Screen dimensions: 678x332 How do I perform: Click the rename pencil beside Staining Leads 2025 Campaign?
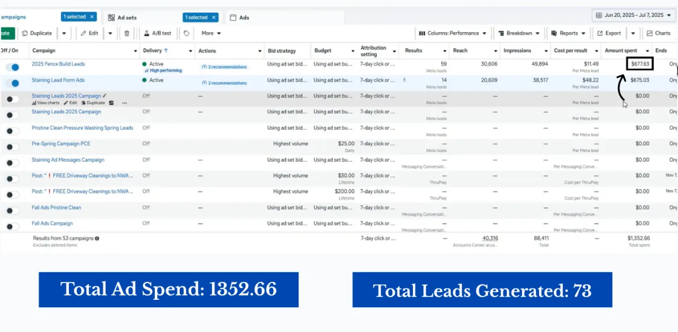click(x=105, y=96)
